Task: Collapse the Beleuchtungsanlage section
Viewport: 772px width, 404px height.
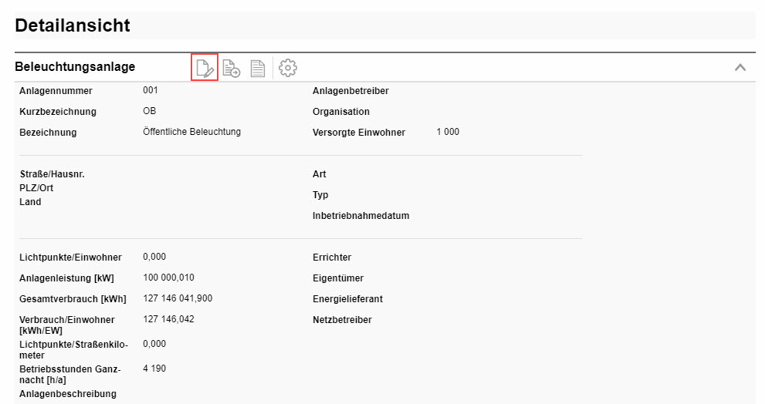Action: pyautogui.click(x=740, y=68)
